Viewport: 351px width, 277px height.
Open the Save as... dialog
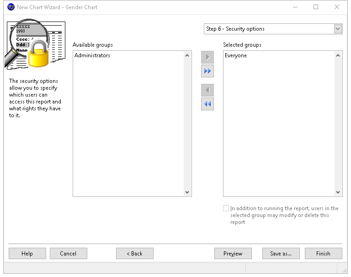point(281,254)
